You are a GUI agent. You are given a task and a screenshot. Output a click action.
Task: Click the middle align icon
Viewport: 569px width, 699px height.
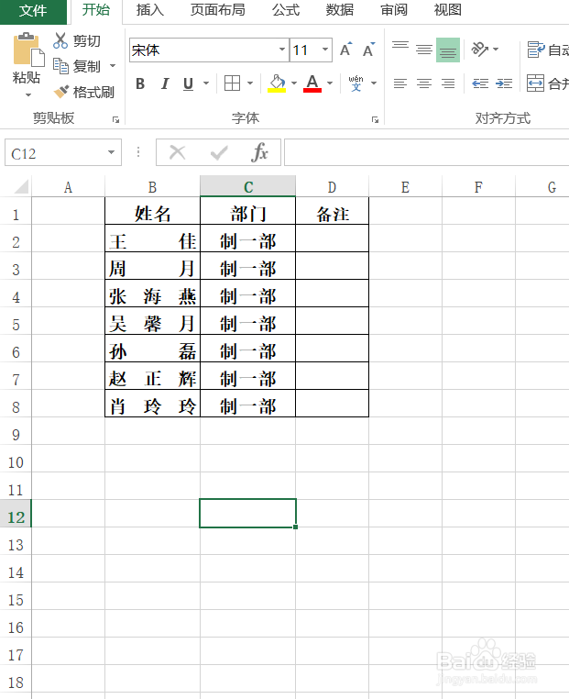(x=424, y=50)
